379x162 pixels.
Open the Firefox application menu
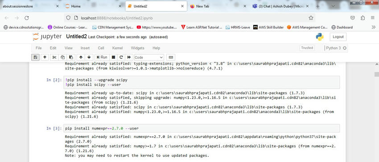point(372,18)
